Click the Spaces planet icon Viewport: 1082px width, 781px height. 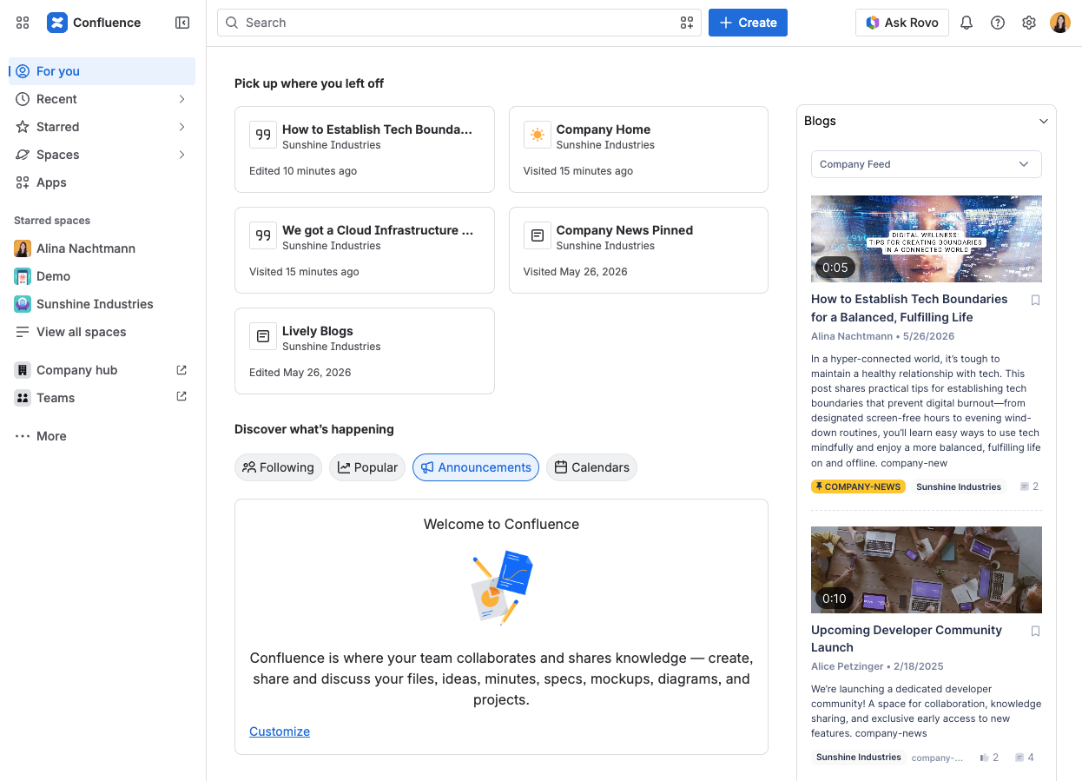(23, 155)
